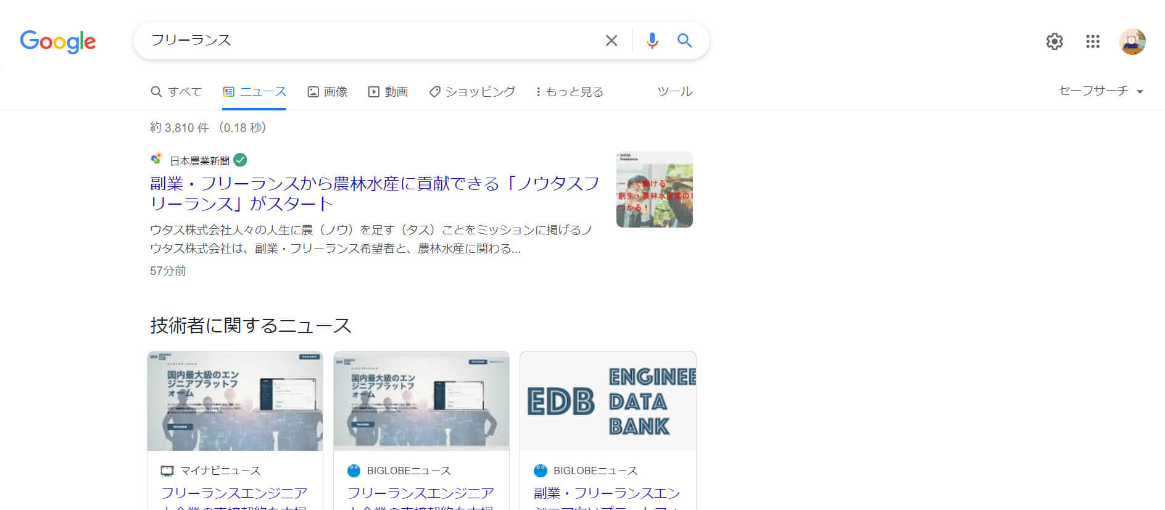
Task: Click in the search field with フリーランス
Action: (370, 41)
